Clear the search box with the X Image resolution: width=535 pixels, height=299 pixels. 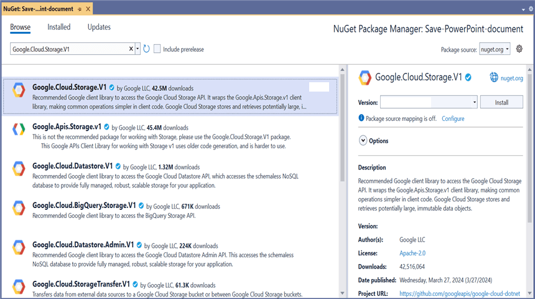(x=131, y=49)
